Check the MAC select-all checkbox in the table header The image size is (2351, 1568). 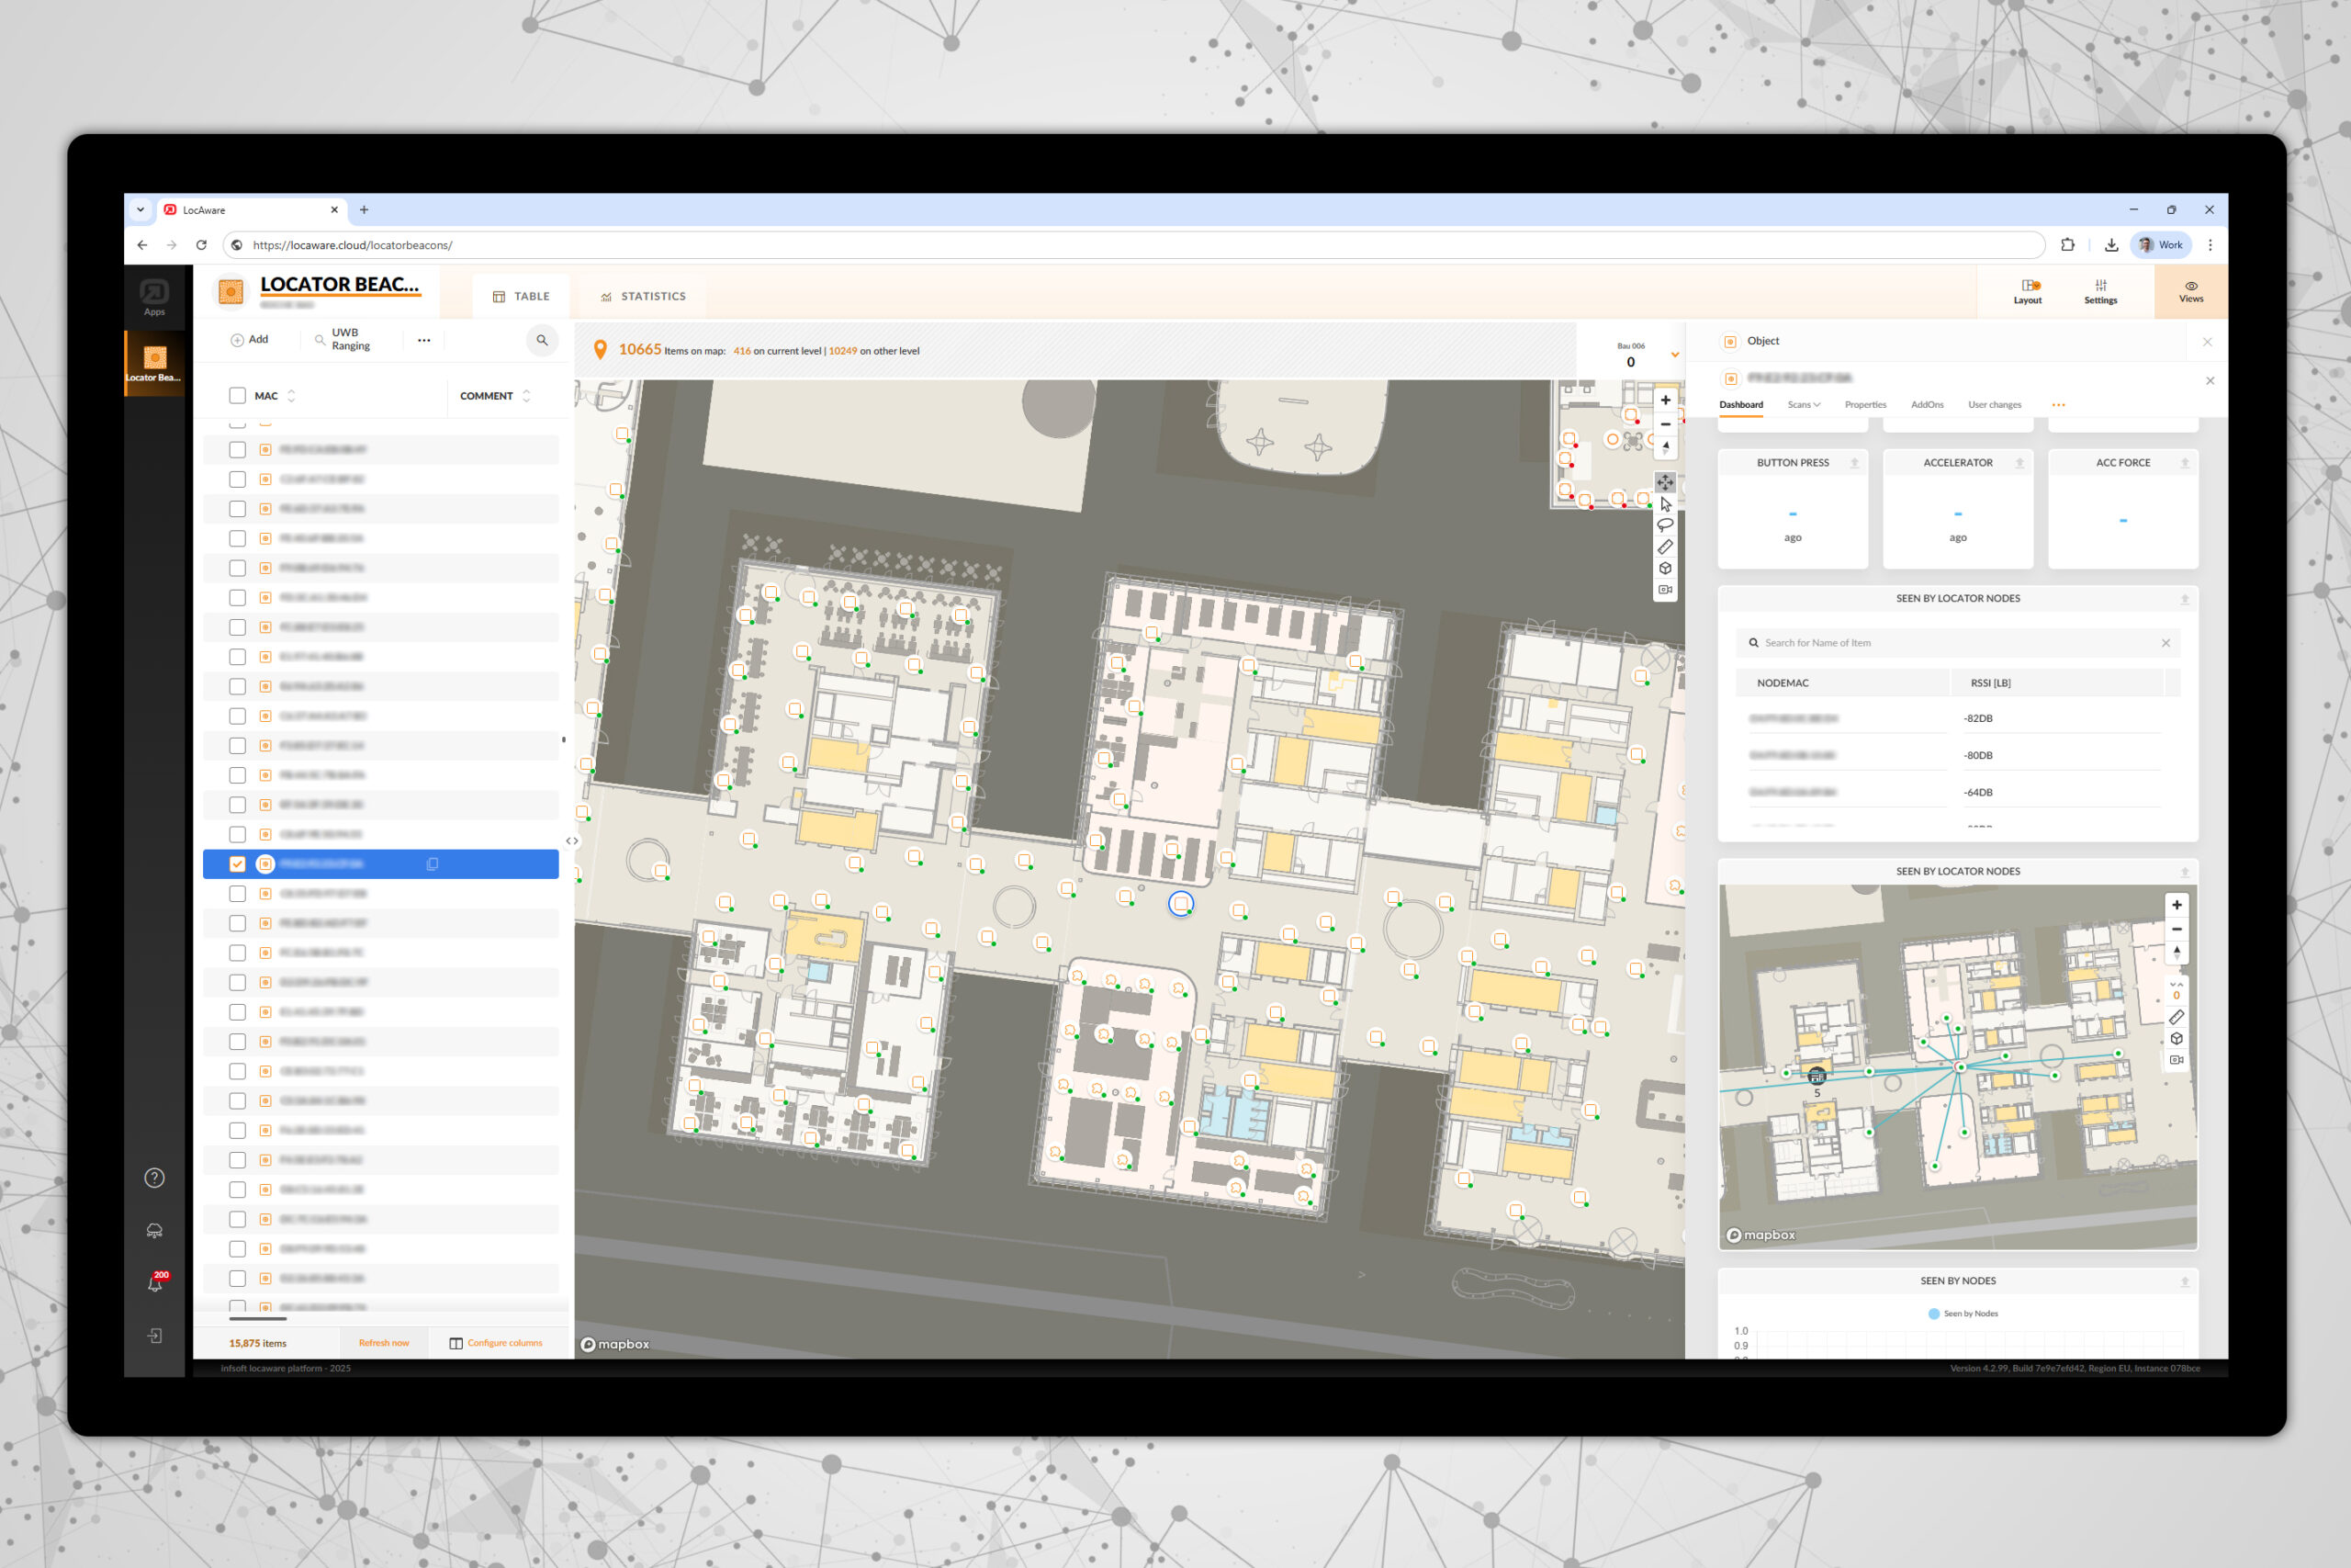click(237, 396)
